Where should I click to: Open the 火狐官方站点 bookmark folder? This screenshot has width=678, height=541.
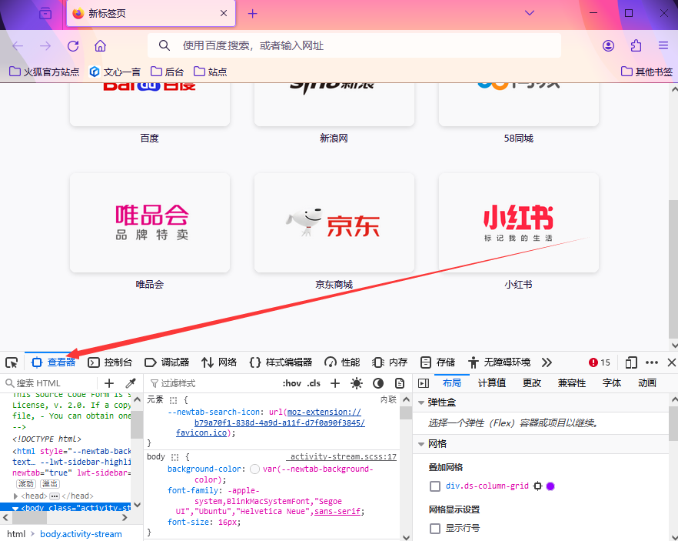44,72
